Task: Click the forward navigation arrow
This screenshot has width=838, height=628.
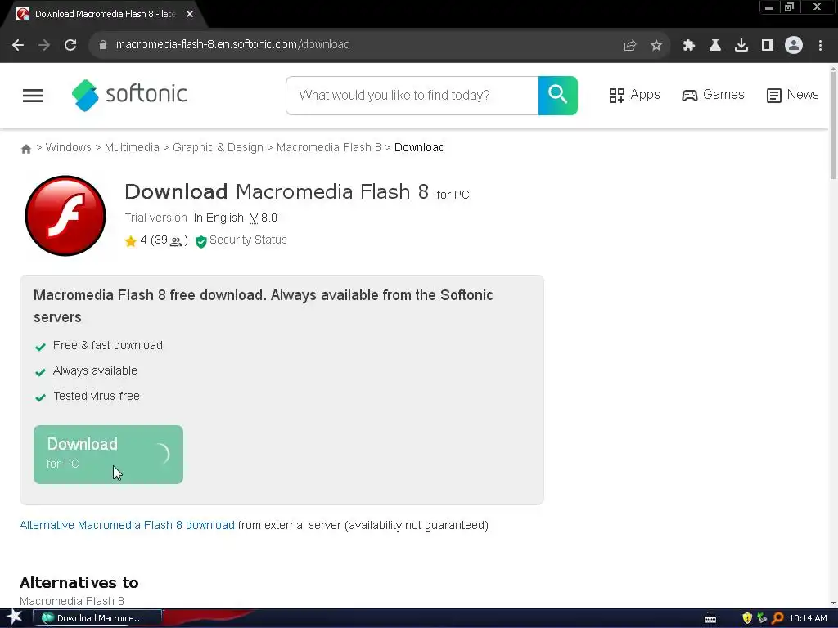Action: point(44,45)
